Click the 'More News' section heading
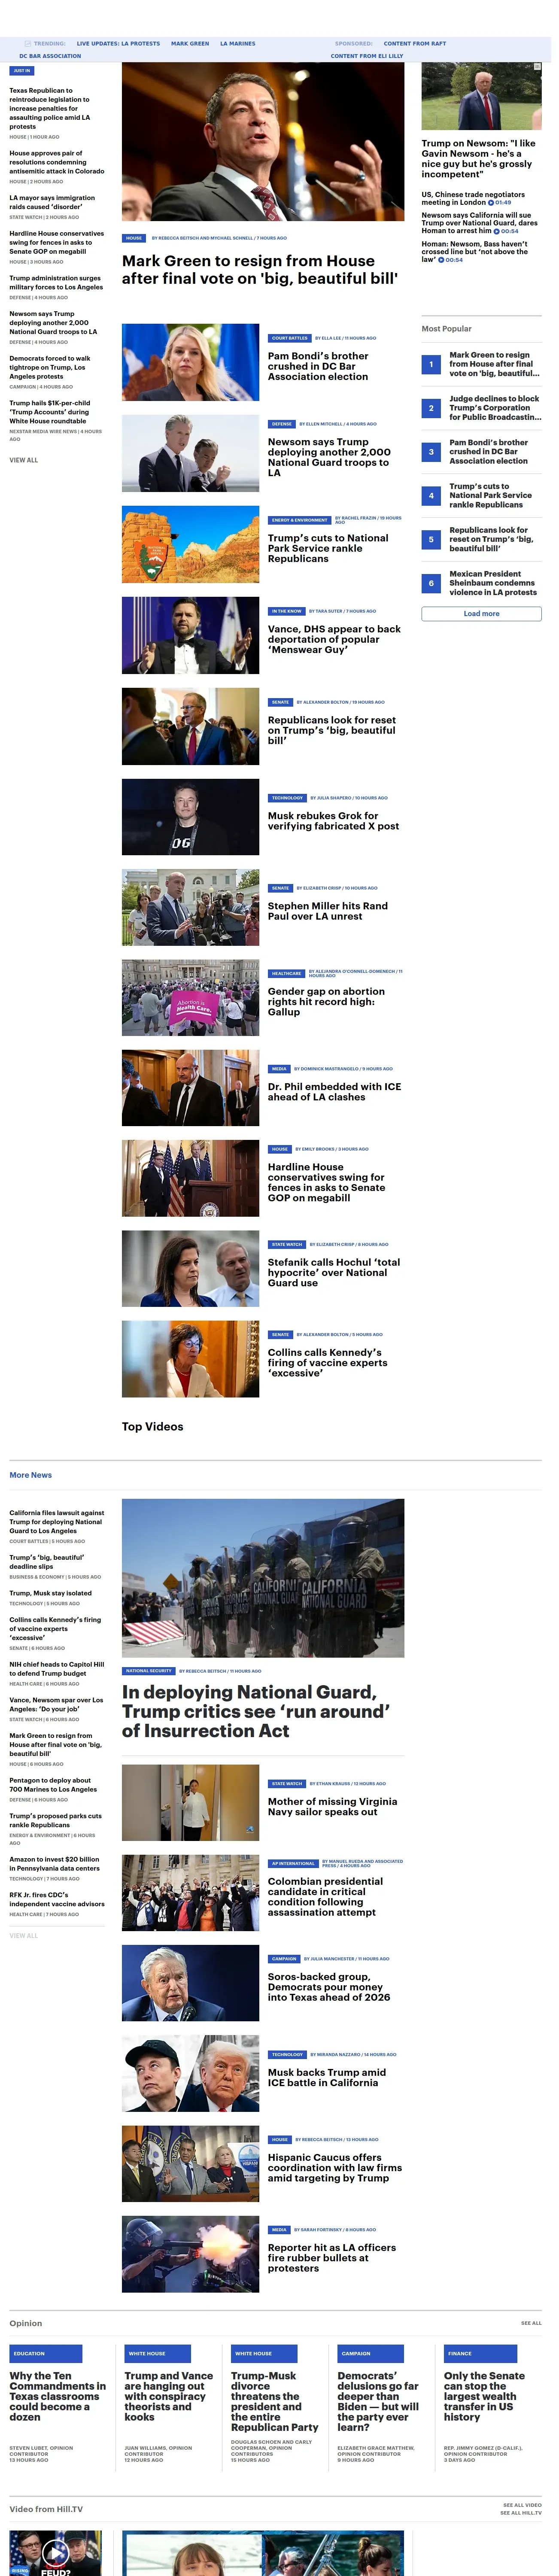 click(31, 1475)
